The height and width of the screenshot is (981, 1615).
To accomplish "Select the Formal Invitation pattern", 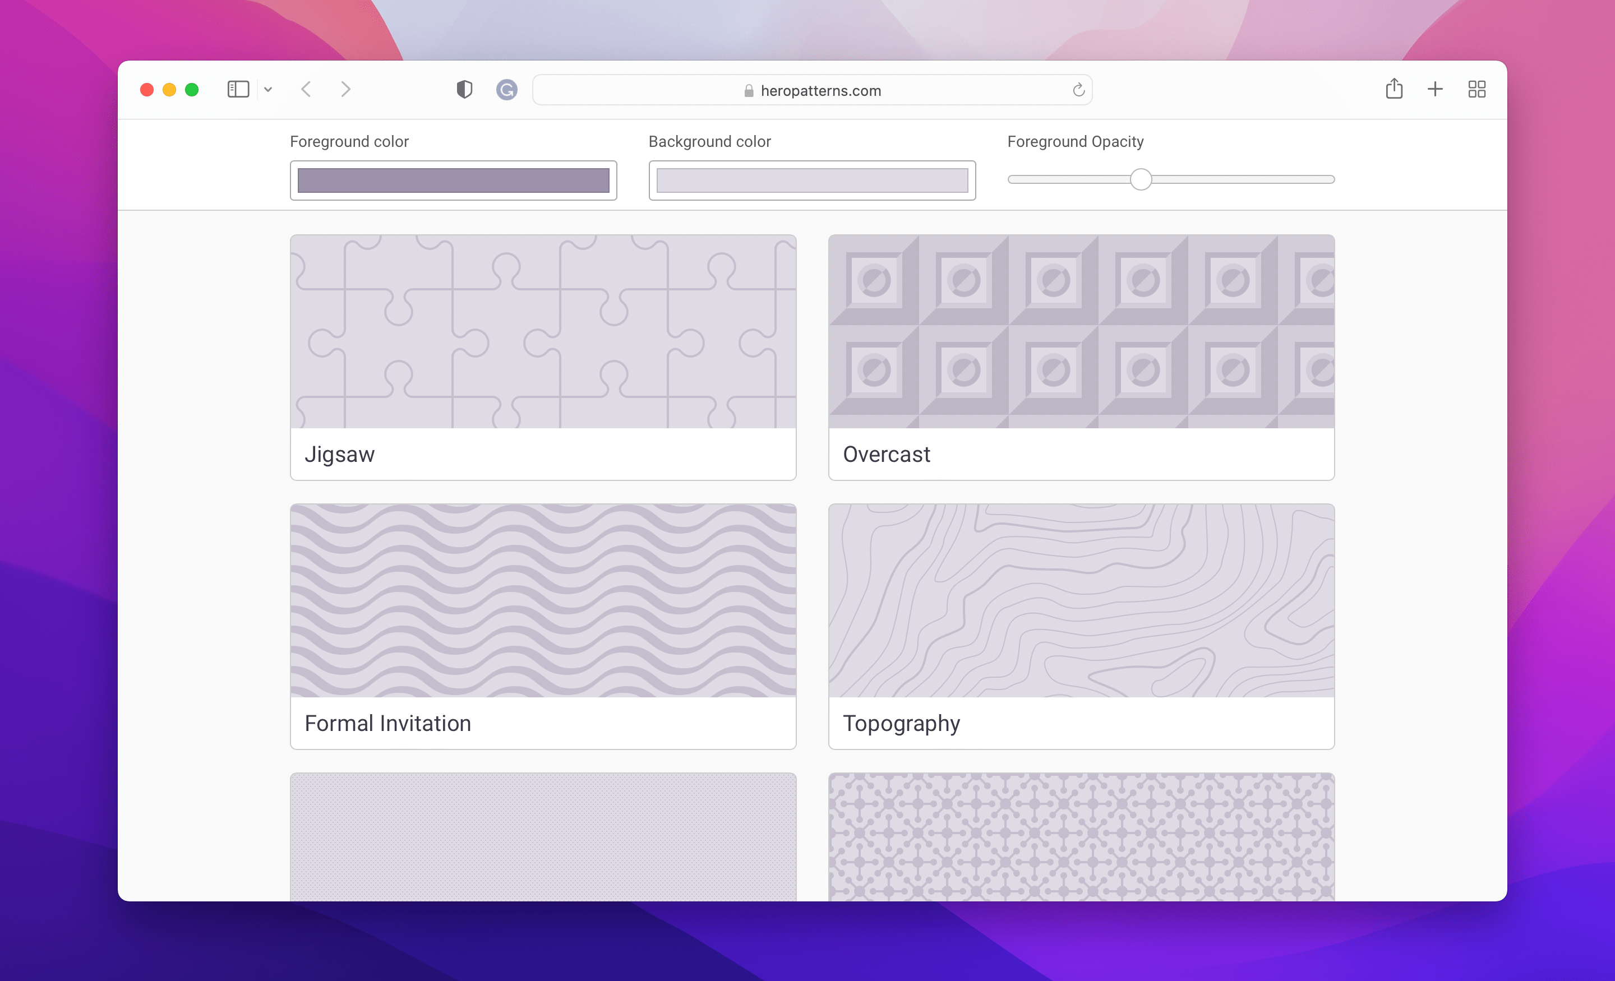I will pyautogui.click(x=543, y=600).
